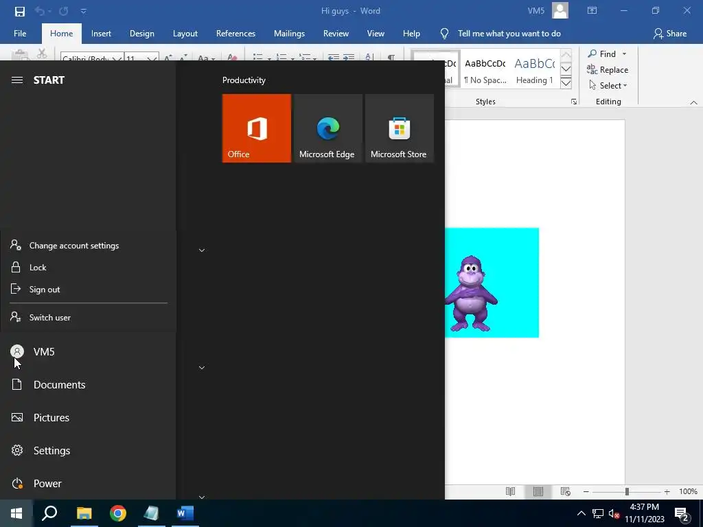Open the Select dropdown in Editing
This screenshot has height=527, width=703.
coord(608,86)
